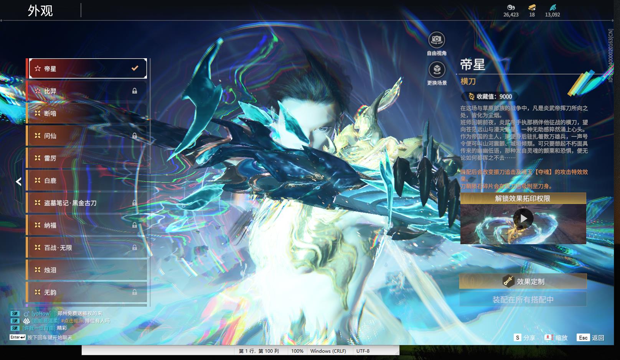620x360 pixels.
Task: Select the 断喑 skin entry
Action: pos(87,113)
